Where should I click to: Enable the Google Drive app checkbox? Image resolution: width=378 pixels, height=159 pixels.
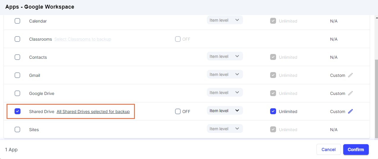[18, 93]
